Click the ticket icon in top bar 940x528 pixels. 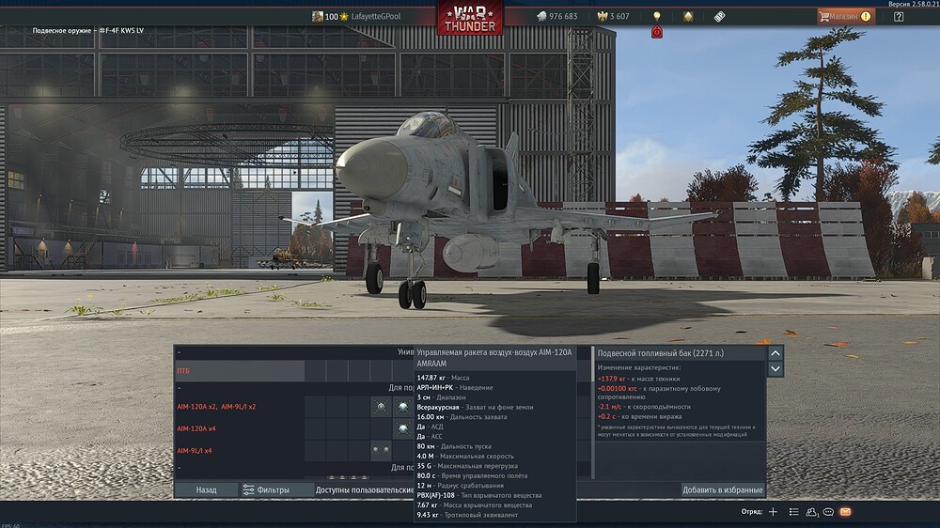[719, 16]
